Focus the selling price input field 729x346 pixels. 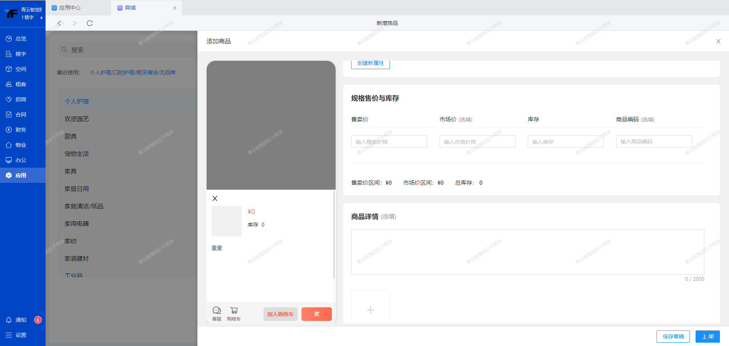point(389,142)
